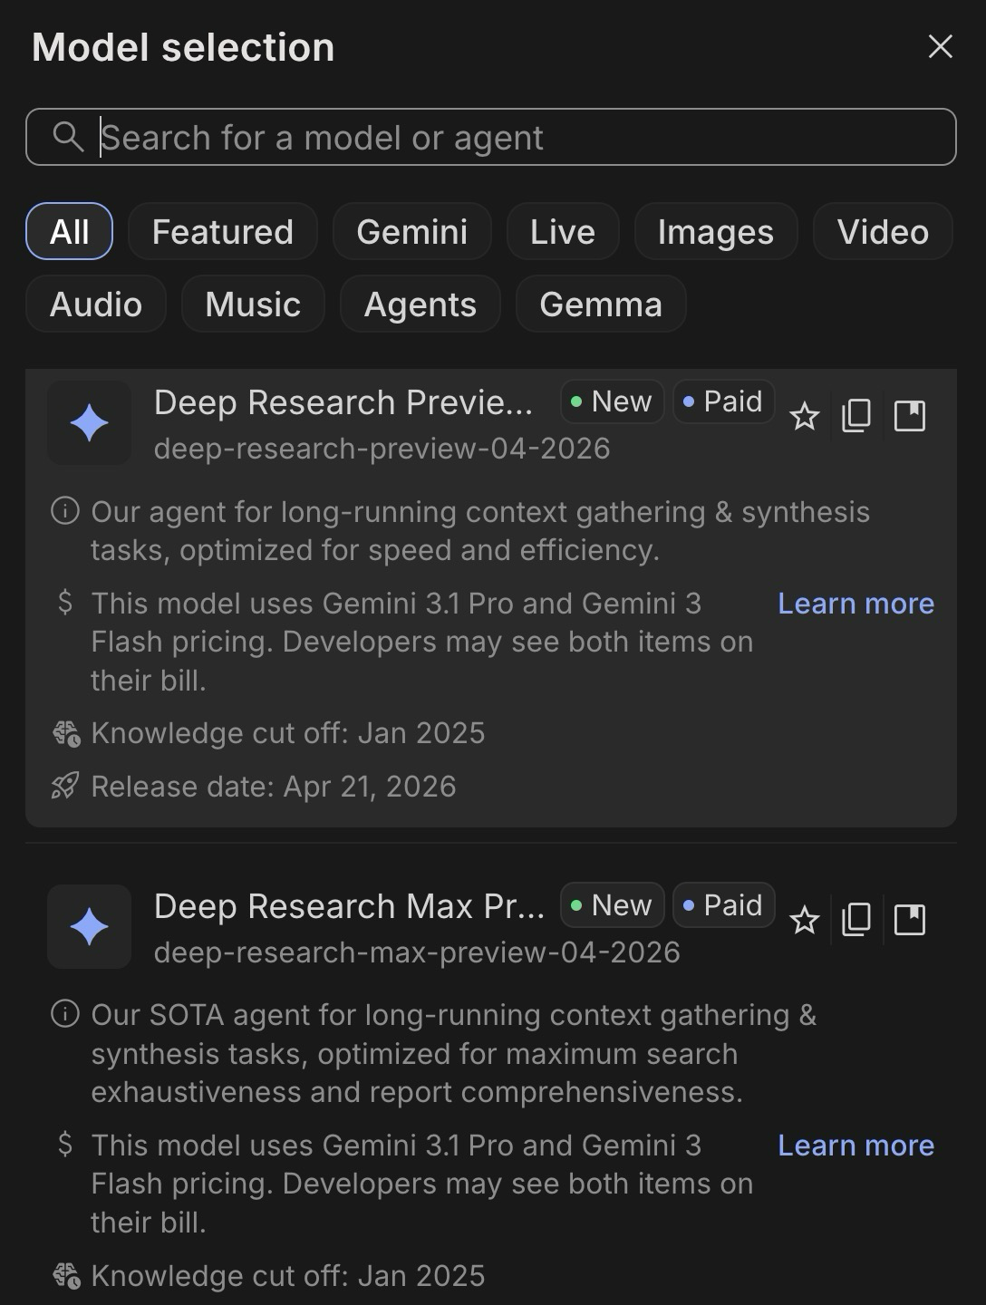The height and width of the screenshot is (1305, 986).
Task: Click dollar icon in Deep Research Max card
Action: click(x=65, y=1145)
